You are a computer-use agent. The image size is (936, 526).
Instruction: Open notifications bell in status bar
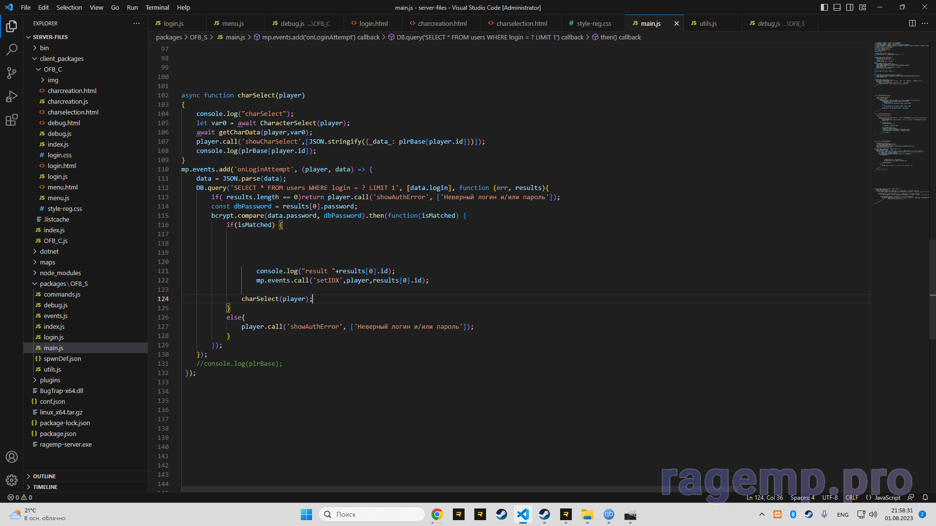pos(925,497)
